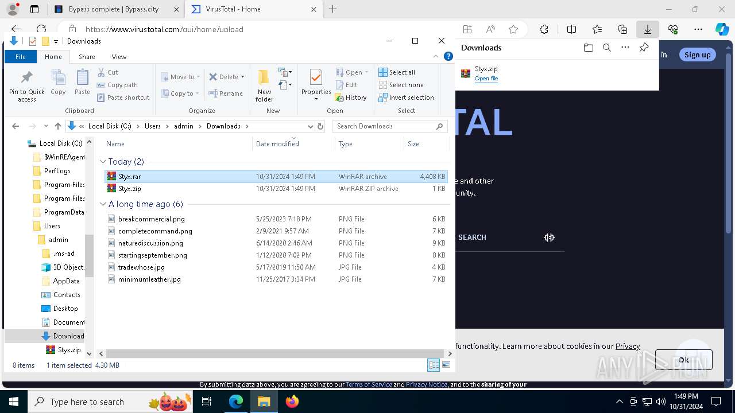Open the Terms of Service link
The width and height of the screenshot is (735, 413).
click(x=369, y=384)
